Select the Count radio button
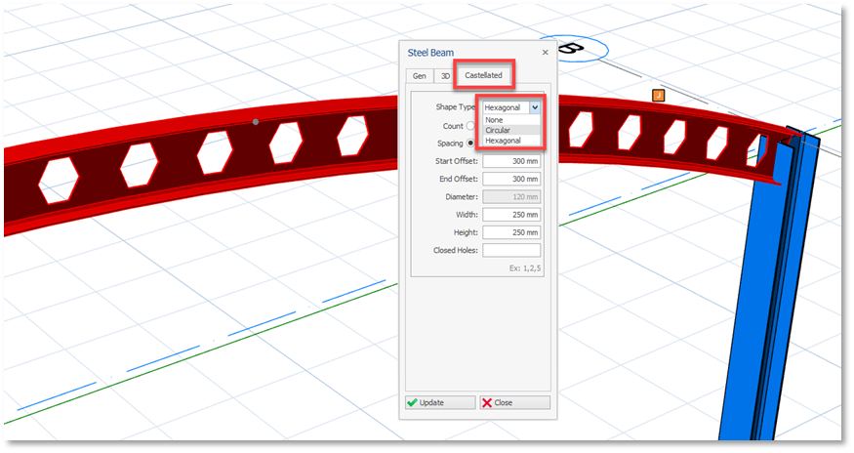 point(470,126)
